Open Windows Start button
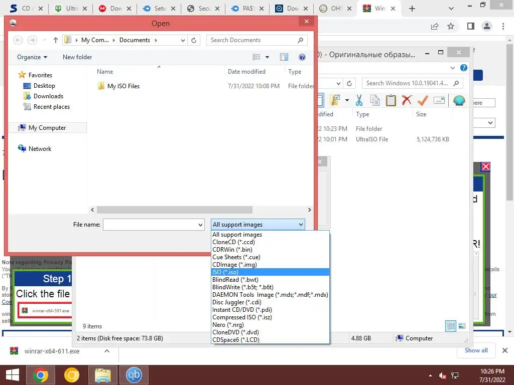Image resolution: width=514 pixels, height=385 pixels. tap(13, 375)
